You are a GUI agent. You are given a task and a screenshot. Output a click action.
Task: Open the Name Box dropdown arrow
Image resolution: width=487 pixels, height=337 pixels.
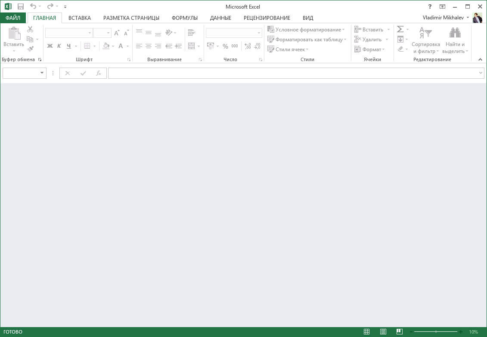click(42, 73)
